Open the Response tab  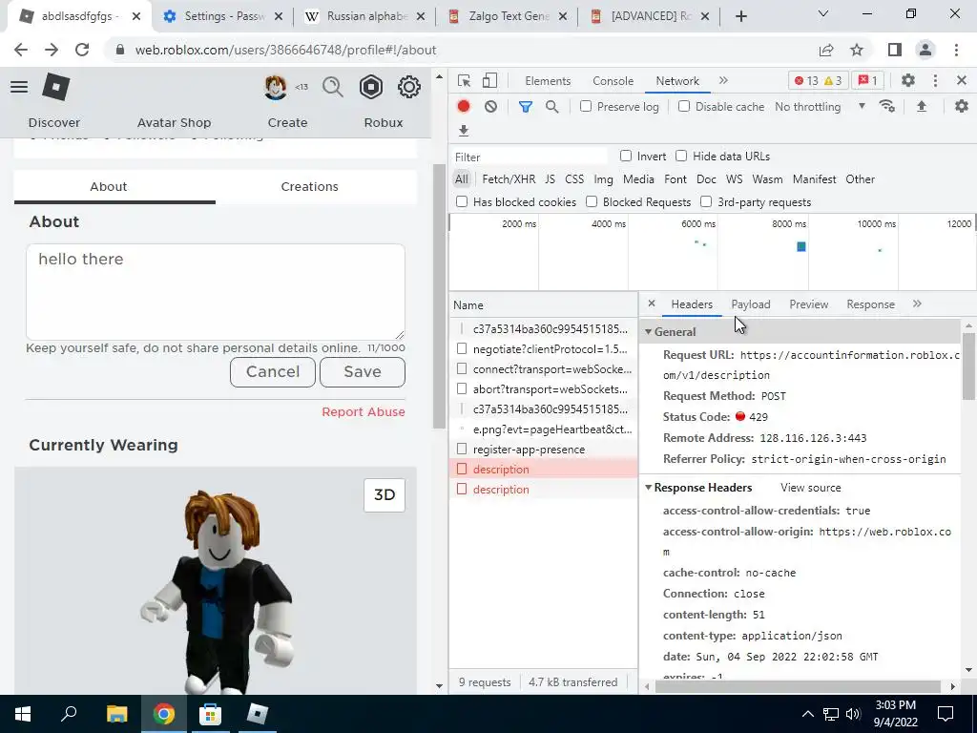[x=870, y=304]
